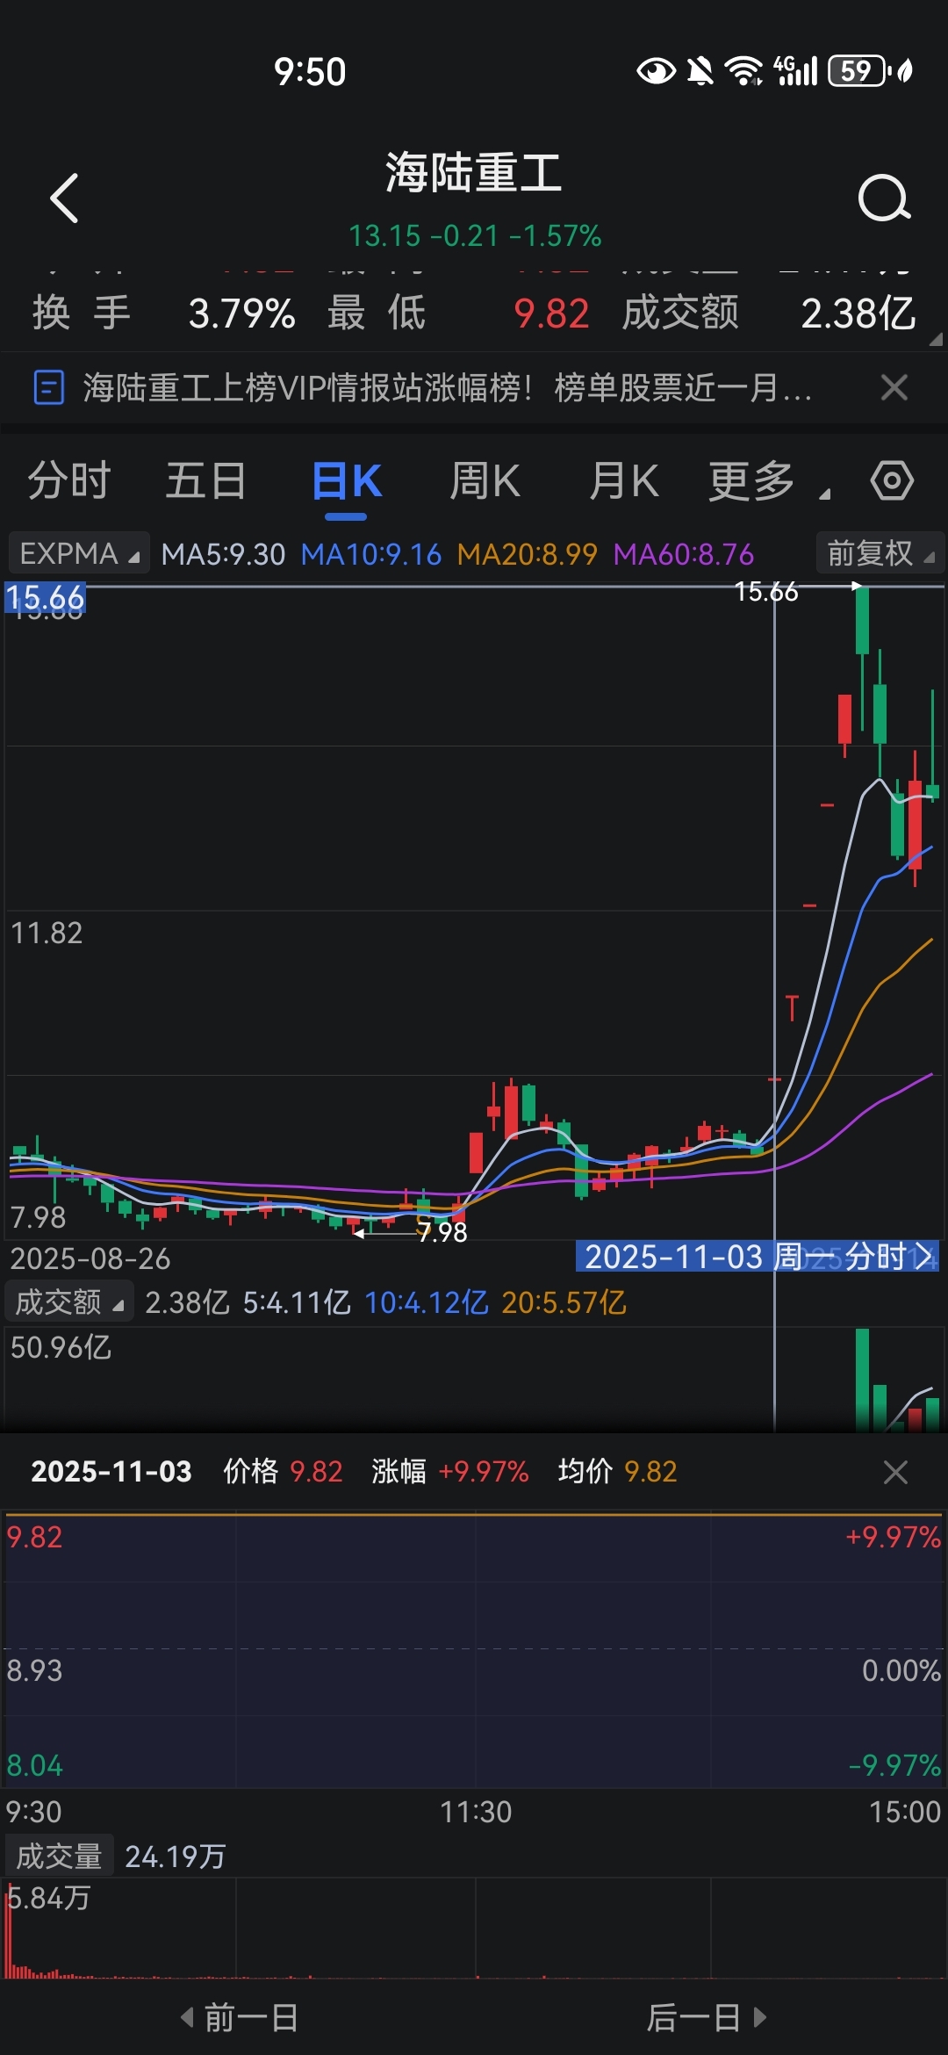948x2055 pixels.
Task: Tap the Wi-Fi status icon
Action: (743, 71)
